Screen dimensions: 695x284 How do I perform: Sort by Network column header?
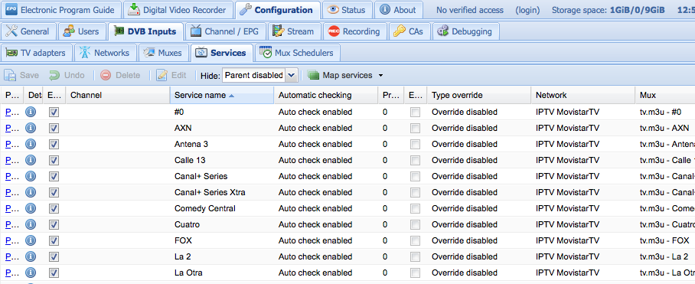pos(582,95)
